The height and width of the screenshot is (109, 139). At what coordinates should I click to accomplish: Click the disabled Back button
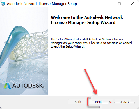tap(78, 102)
